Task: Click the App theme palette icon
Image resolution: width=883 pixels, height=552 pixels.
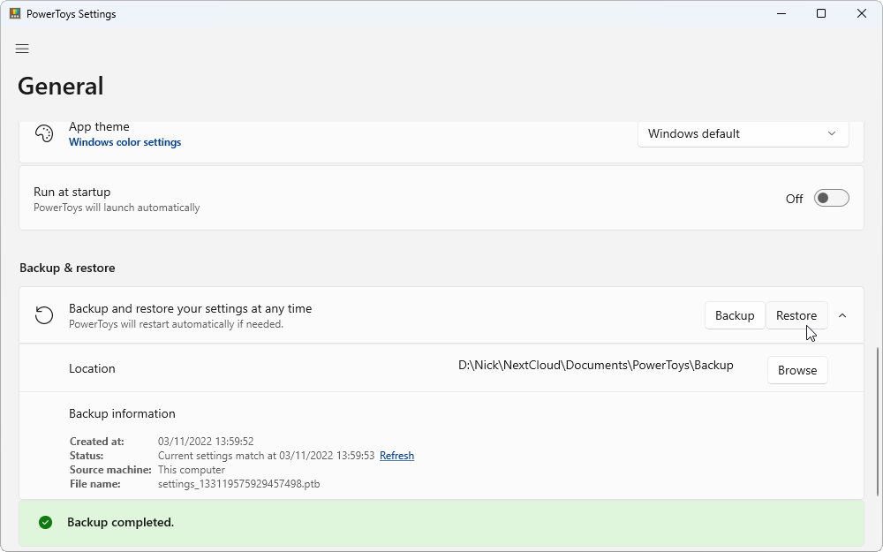Action: [44, 134]
